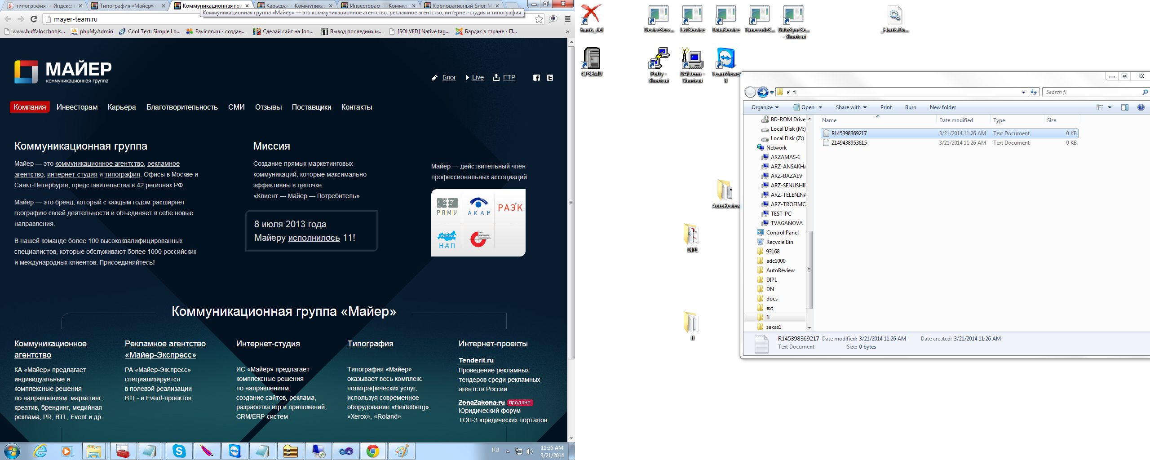The image size is (1150, 460).
Task: Open the Visual Studio taskbar icon
Action: coord(346,451)
